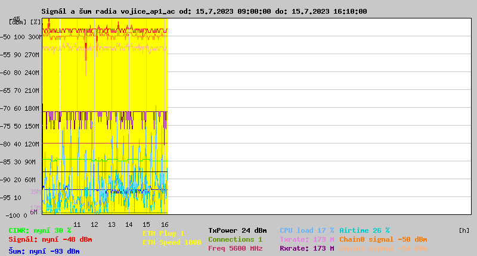Select the TxPower 24 dBm legend entry
477x256 pixels.
click(237, 230)
